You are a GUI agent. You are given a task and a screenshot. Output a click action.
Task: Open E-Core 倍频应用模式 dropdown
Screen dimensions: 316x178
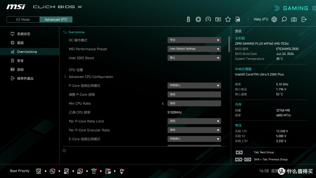194,139
